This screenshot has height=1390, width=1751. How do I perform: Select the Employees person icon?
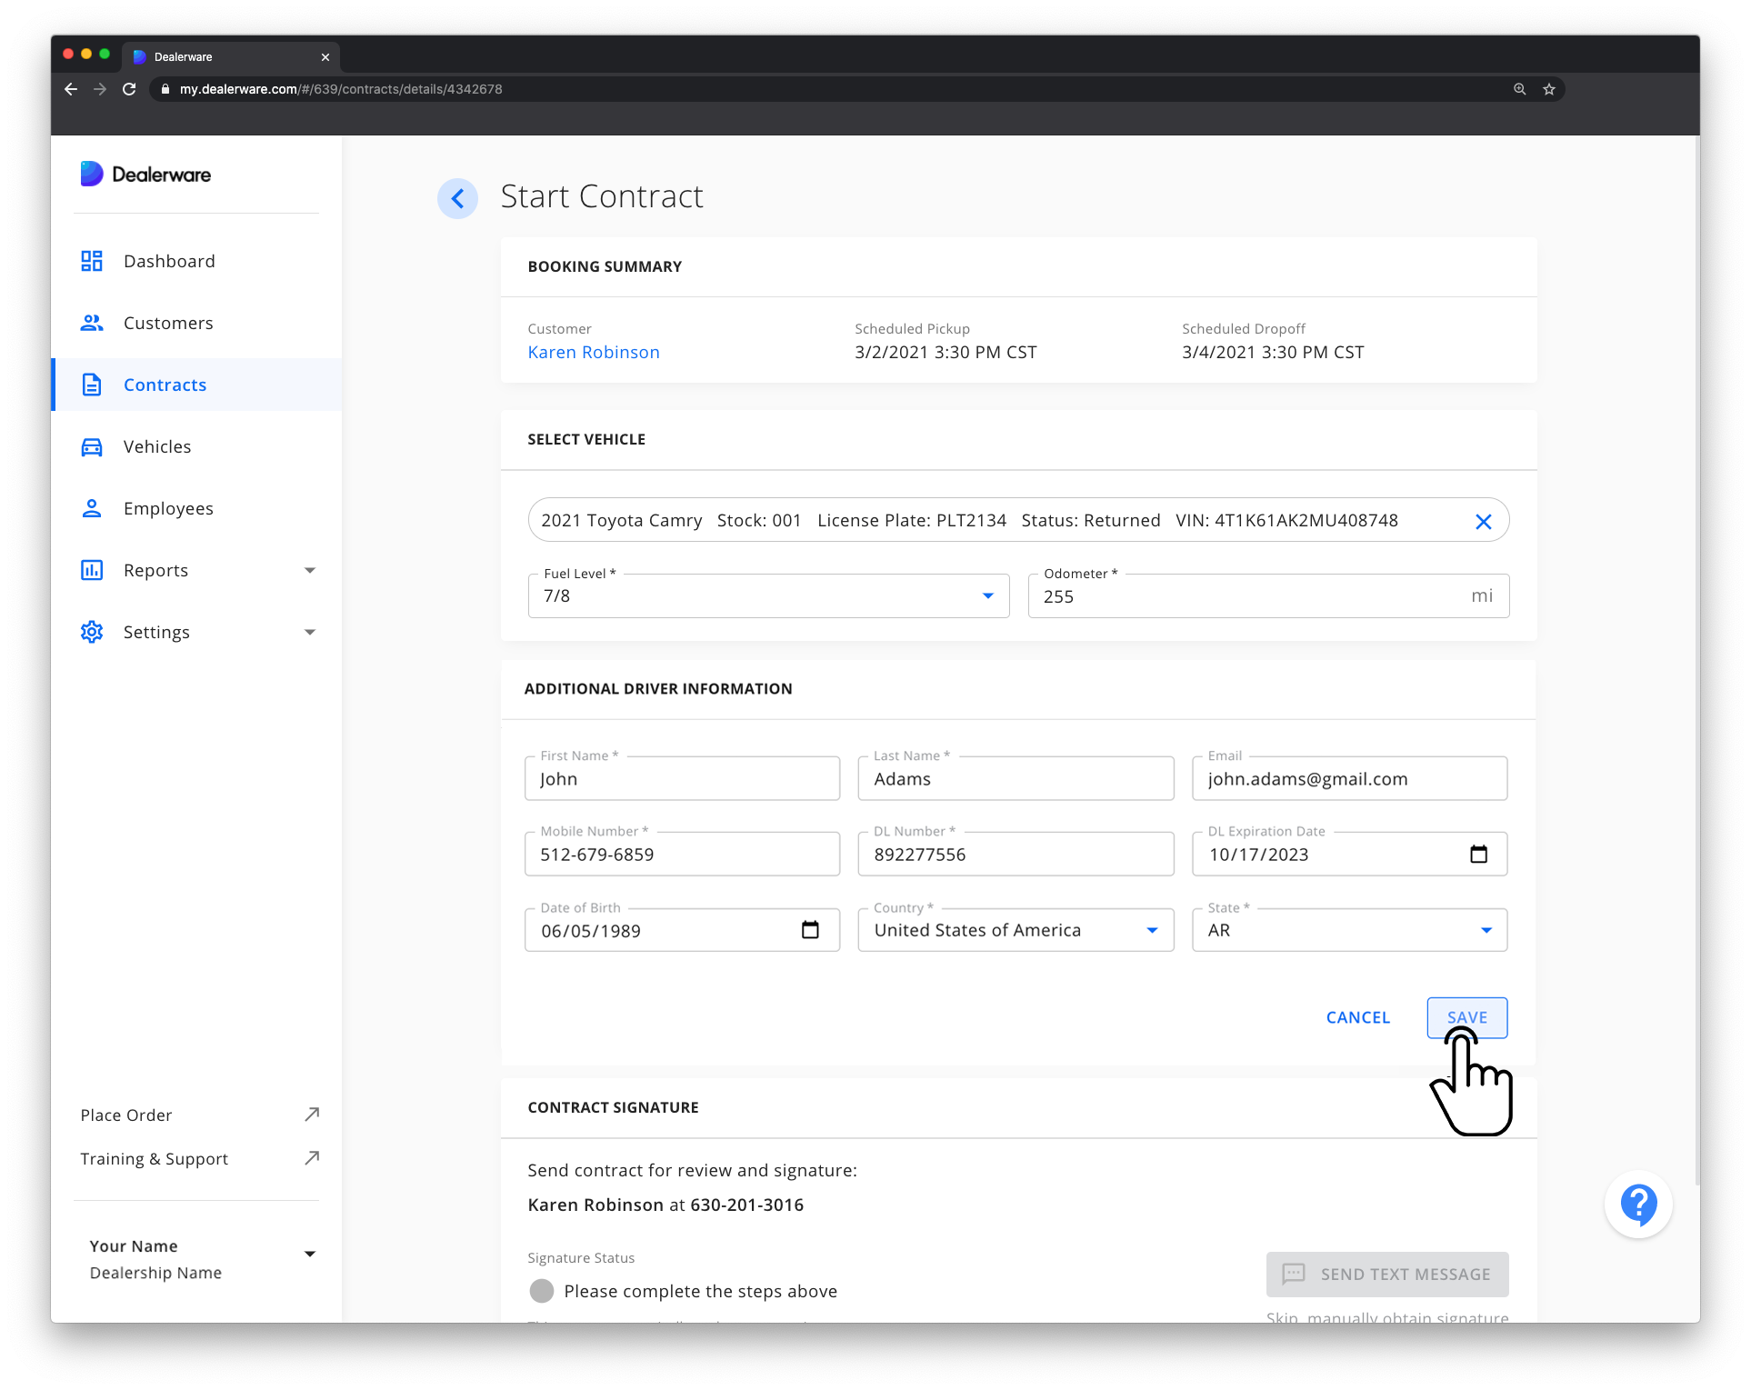[x=92, y=508]
